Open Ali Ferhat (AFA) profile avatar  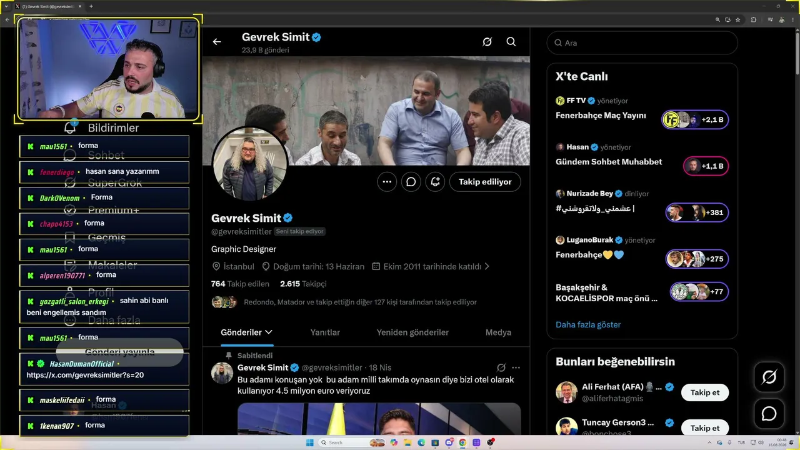point(566,392)
